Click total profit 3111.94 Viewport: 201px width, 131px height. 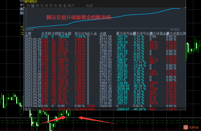[64, 109]
